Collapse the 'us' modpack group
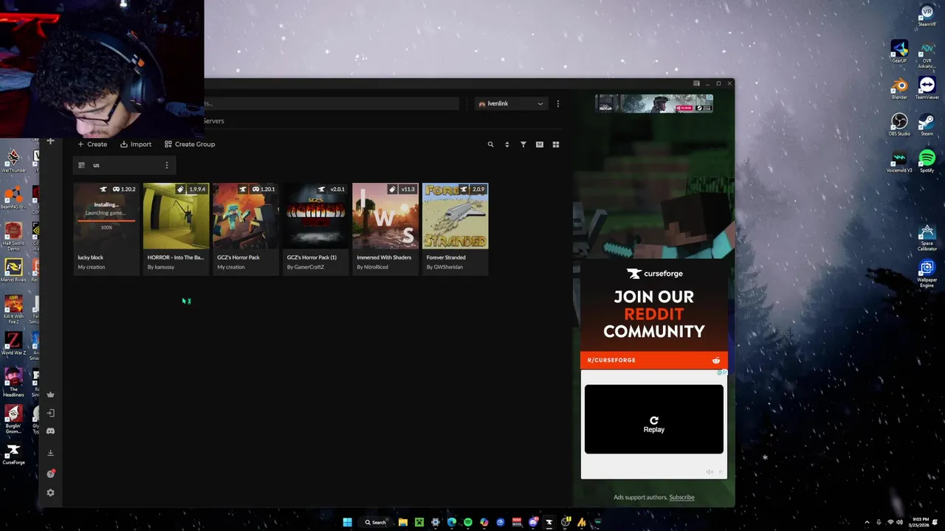Viewport: 945px width, 531px height. pyautogui.click(x=81, y=165)
